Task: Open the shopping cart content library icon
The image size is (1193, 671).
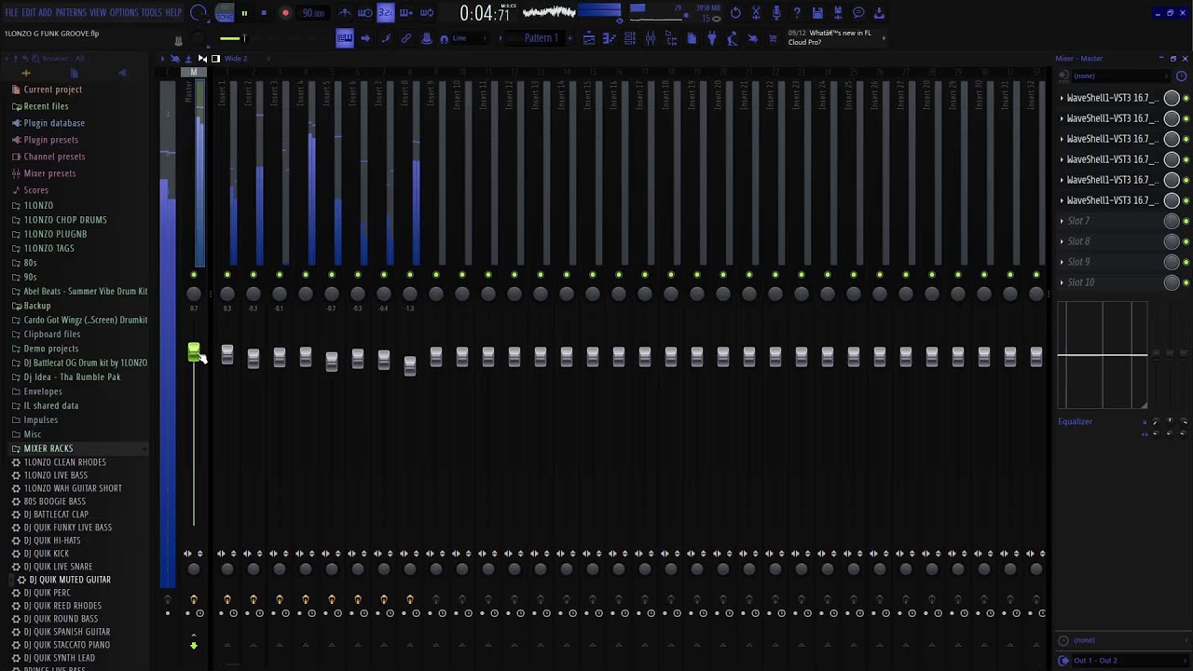Action: (x=773, y=38)
